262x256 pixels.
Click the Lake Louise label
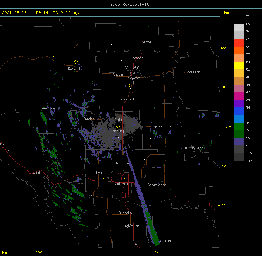[x=5, y=147]
